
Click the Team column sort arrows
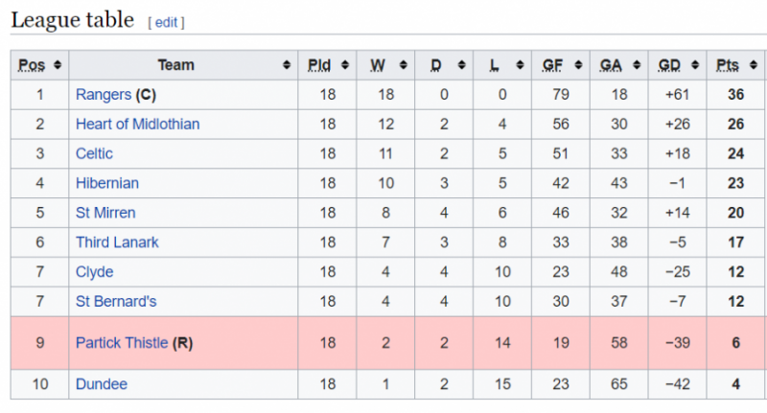(287, 65)
